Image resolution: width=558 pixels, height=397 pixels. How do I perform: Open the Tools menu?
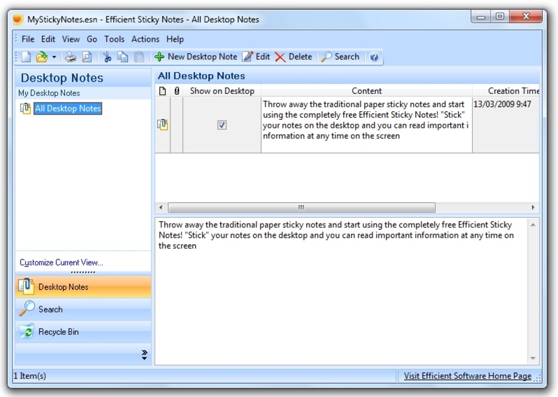[x=114, y=39]
